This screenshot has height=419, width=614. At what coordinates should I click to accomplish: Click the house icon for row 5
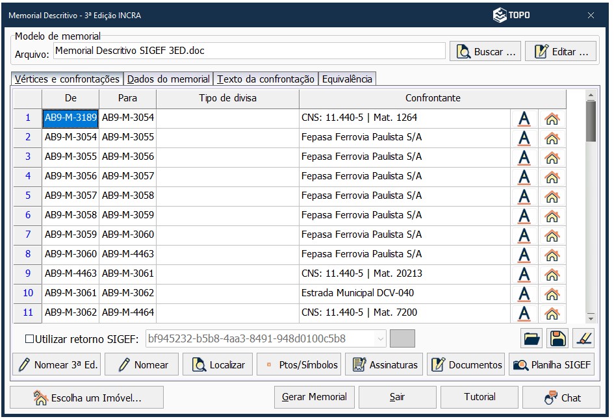pyautogui.click(x=552, y=197)
